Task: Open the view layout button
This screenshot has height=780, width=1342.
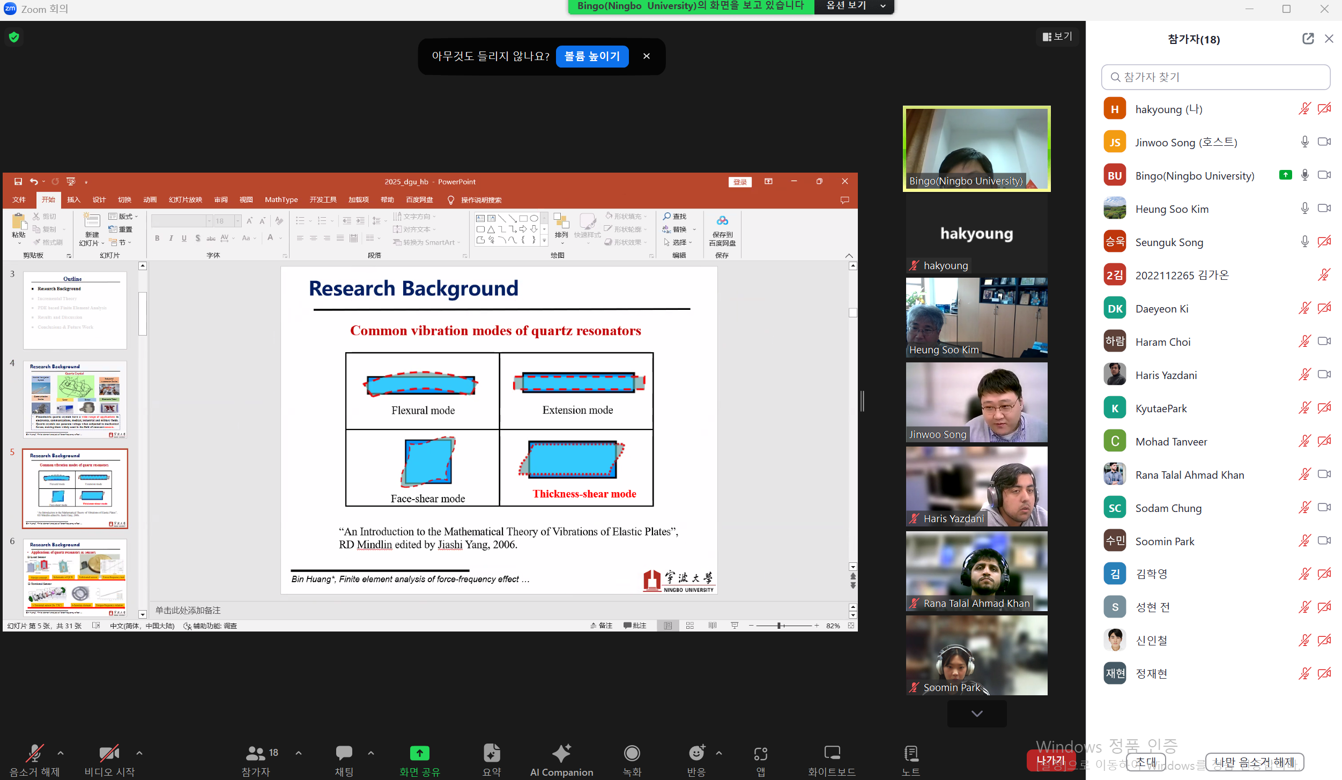Action: click(1057, 36)
